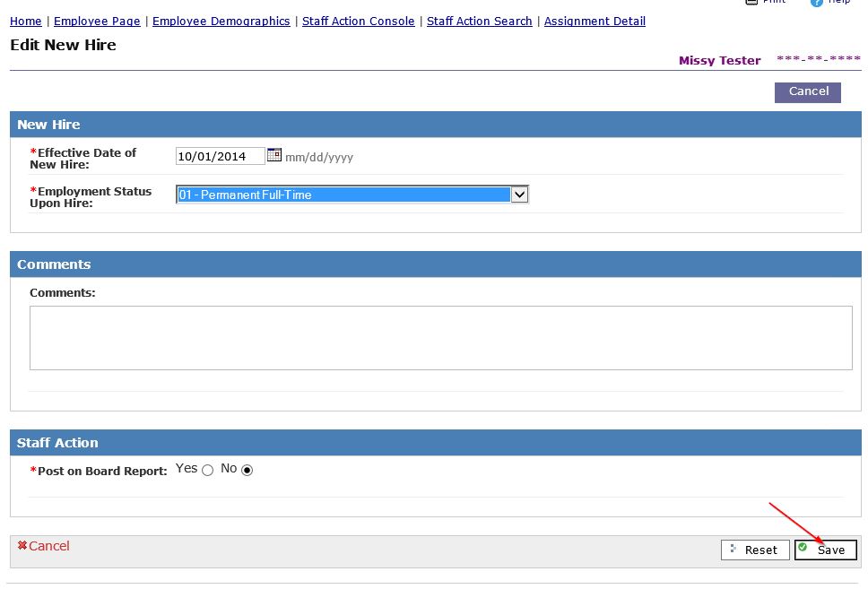This screenshot has height=589, width=868.
Task: Open the Staff Action Console link
Action: point(358,22)
